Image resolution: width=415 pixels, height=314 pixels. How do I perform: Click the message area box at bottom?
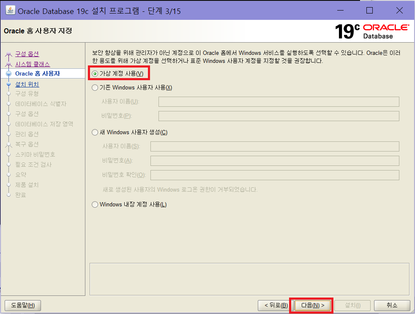249,279
